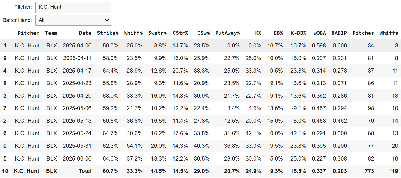Click the Pitcher name input field

(73, 7)
